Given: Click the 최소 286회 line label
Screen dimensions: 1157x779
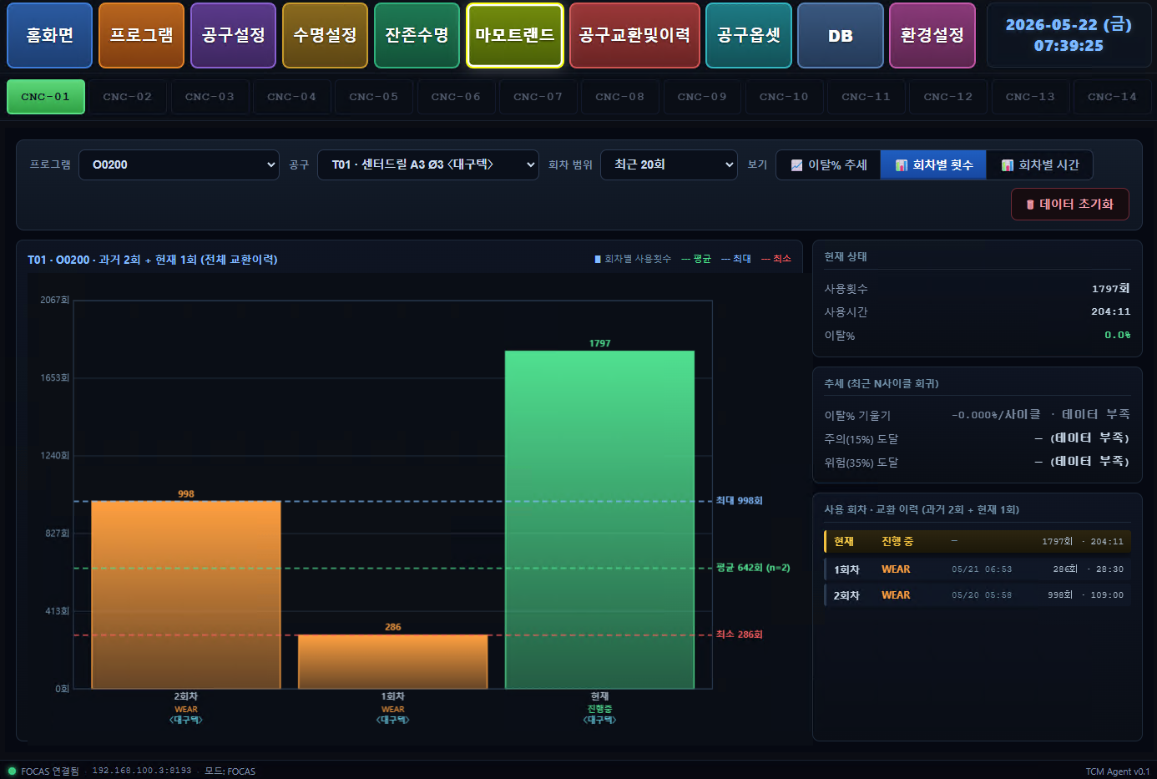Looking at the screenshot, I should (740, 635).
